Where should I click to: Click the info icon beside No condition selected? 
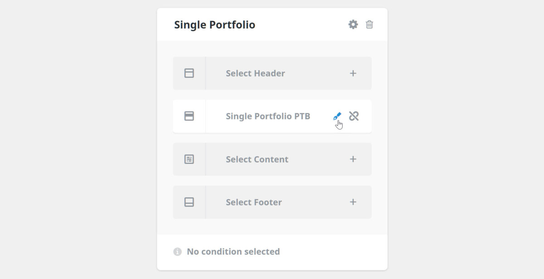tap(177, 251)
